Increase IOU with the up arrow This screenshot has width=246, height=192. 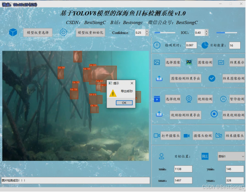(206, 31)
